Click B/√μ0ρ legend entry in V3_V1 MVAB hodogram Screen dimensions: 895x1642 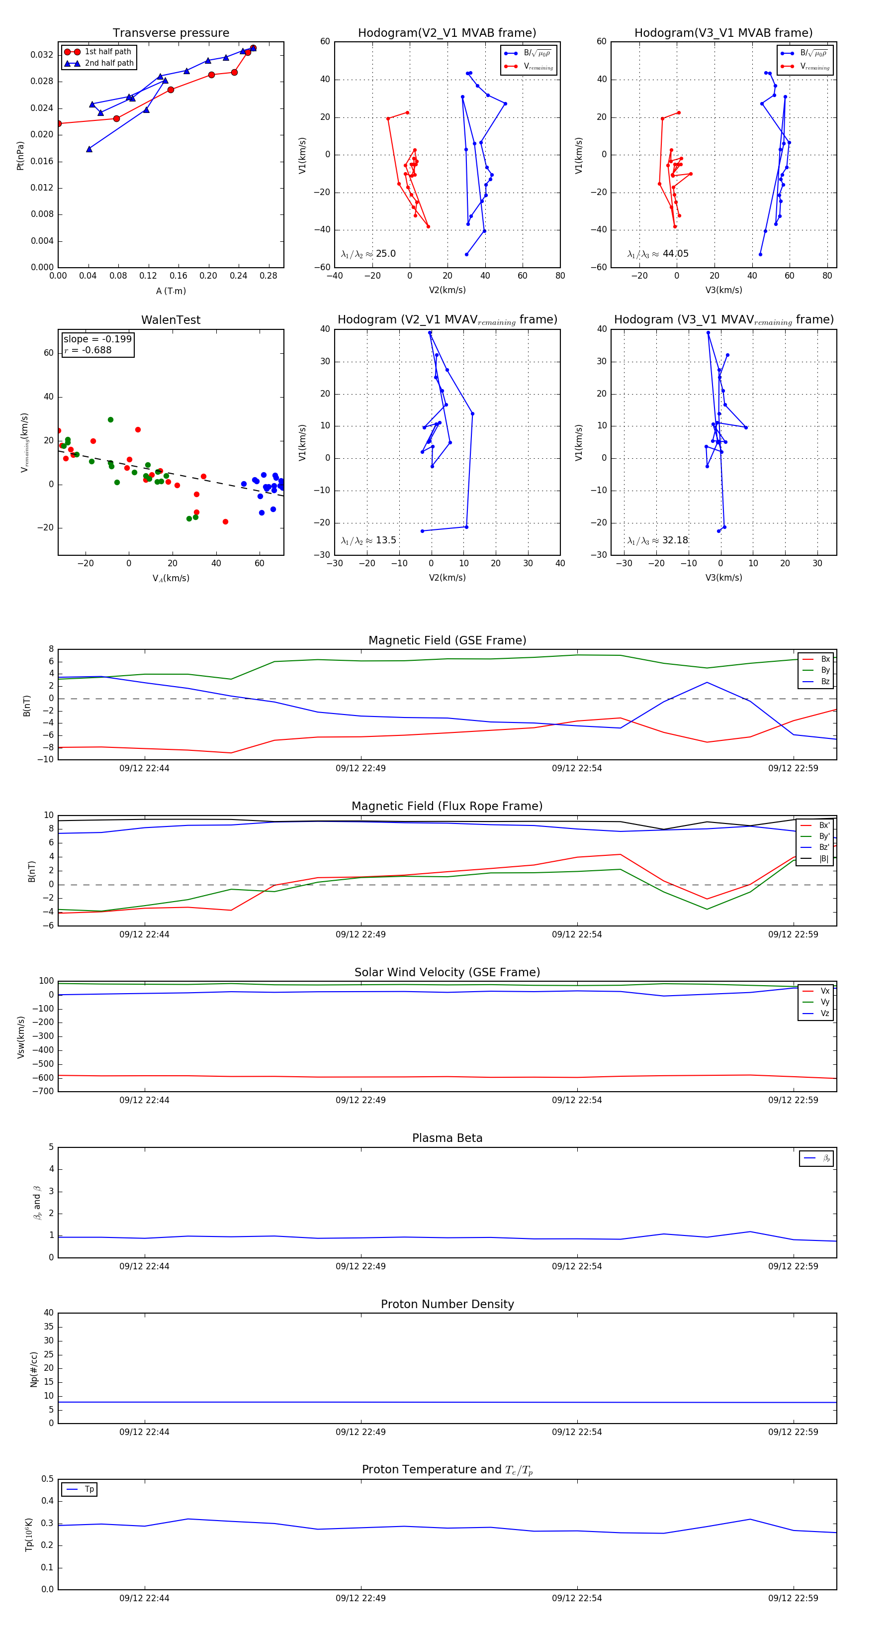click(804, 53)
